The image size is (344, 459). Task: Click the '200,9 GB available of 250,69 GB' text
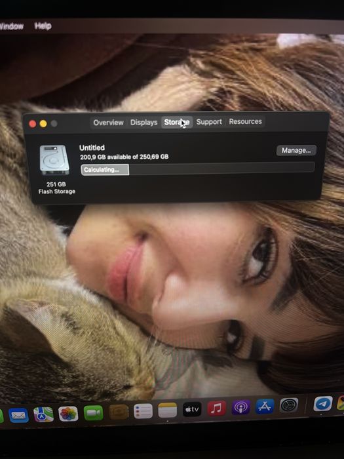(x=124, y=157)
